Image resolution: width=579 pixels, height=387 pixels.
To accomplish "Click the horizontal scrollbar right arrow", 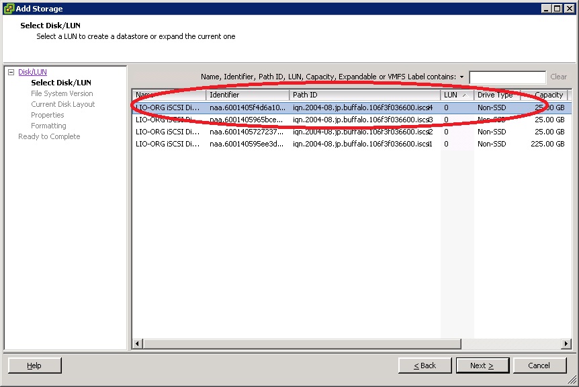I will click(x=566, y=344).
